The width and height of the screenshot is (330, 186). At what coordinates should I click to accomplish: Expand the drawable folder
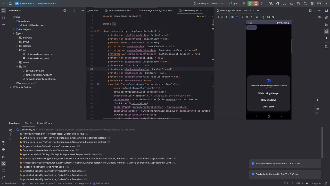[x=17, y=38]
